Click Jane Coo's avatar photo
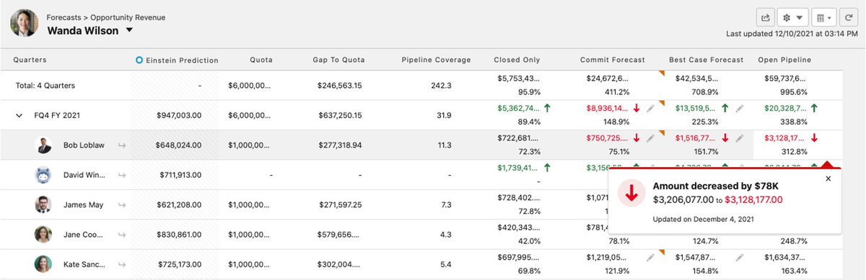This screenshot has height=280, width=866. click(43, 235)
